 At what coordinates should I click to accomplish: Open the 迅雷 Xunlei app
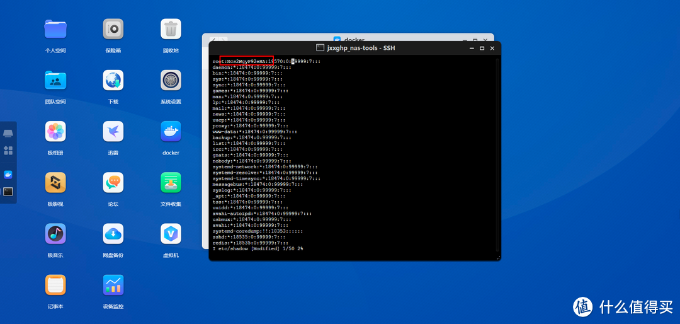[x=113, y=131]
